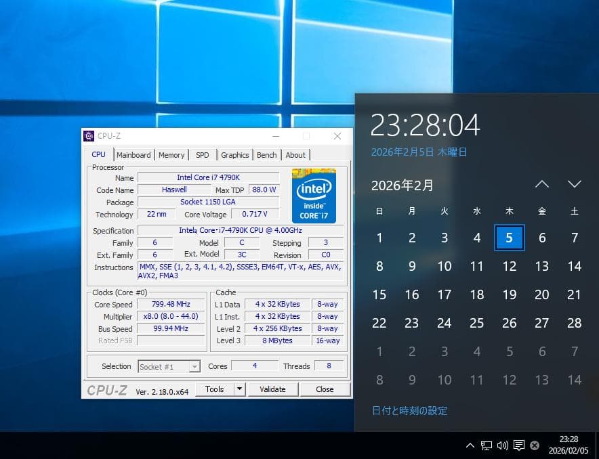The image size is (599, 459).
Task: Go to next month with the down chevron
Action: click(575, 184)
